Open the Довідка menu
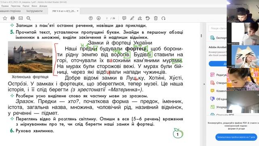259x146 pixels. [43, 6]
